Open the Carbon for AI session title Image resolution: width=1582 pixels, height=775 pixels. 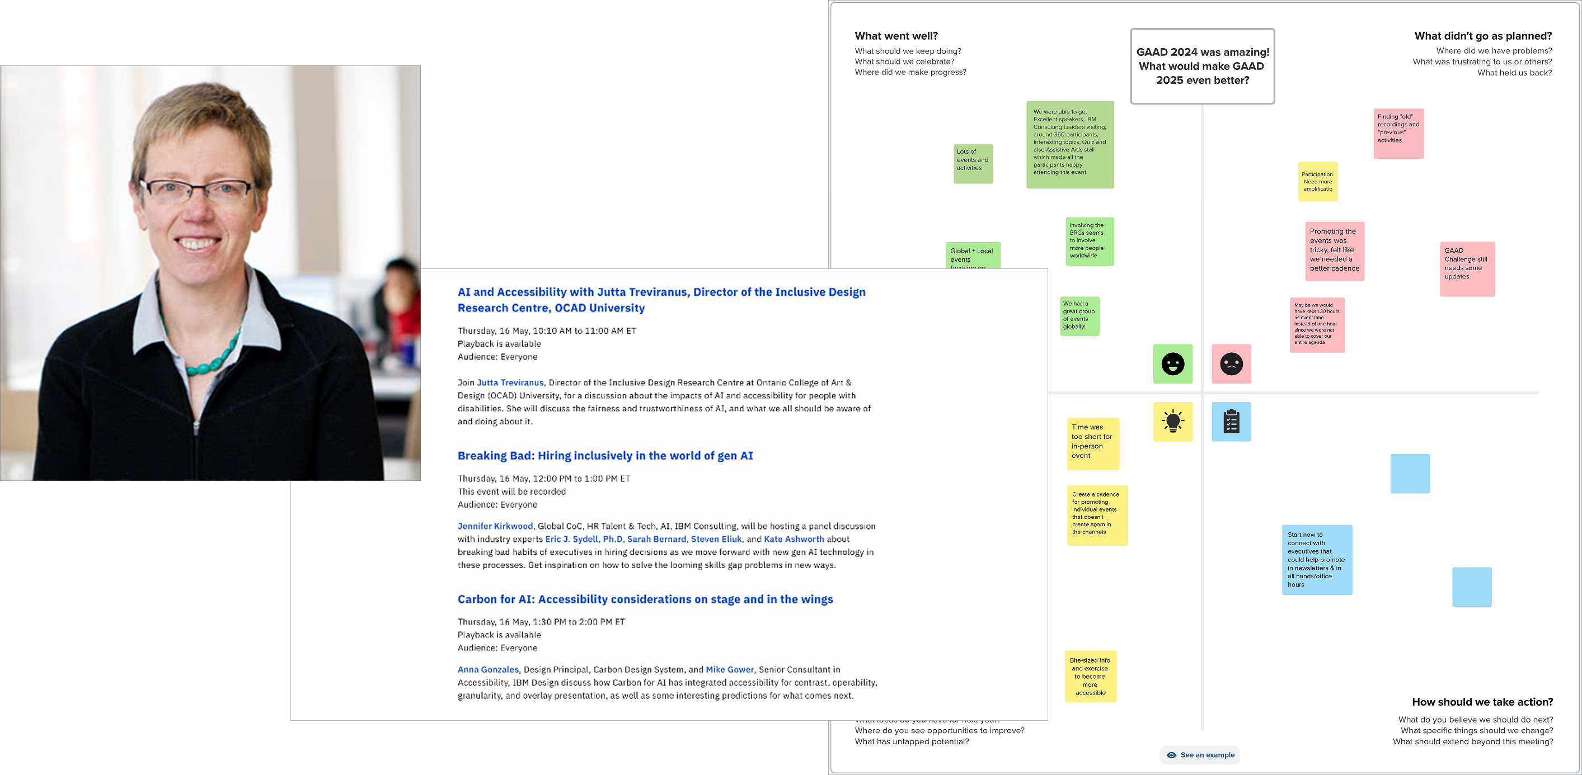pyautogui.click(x=645, y=599)
